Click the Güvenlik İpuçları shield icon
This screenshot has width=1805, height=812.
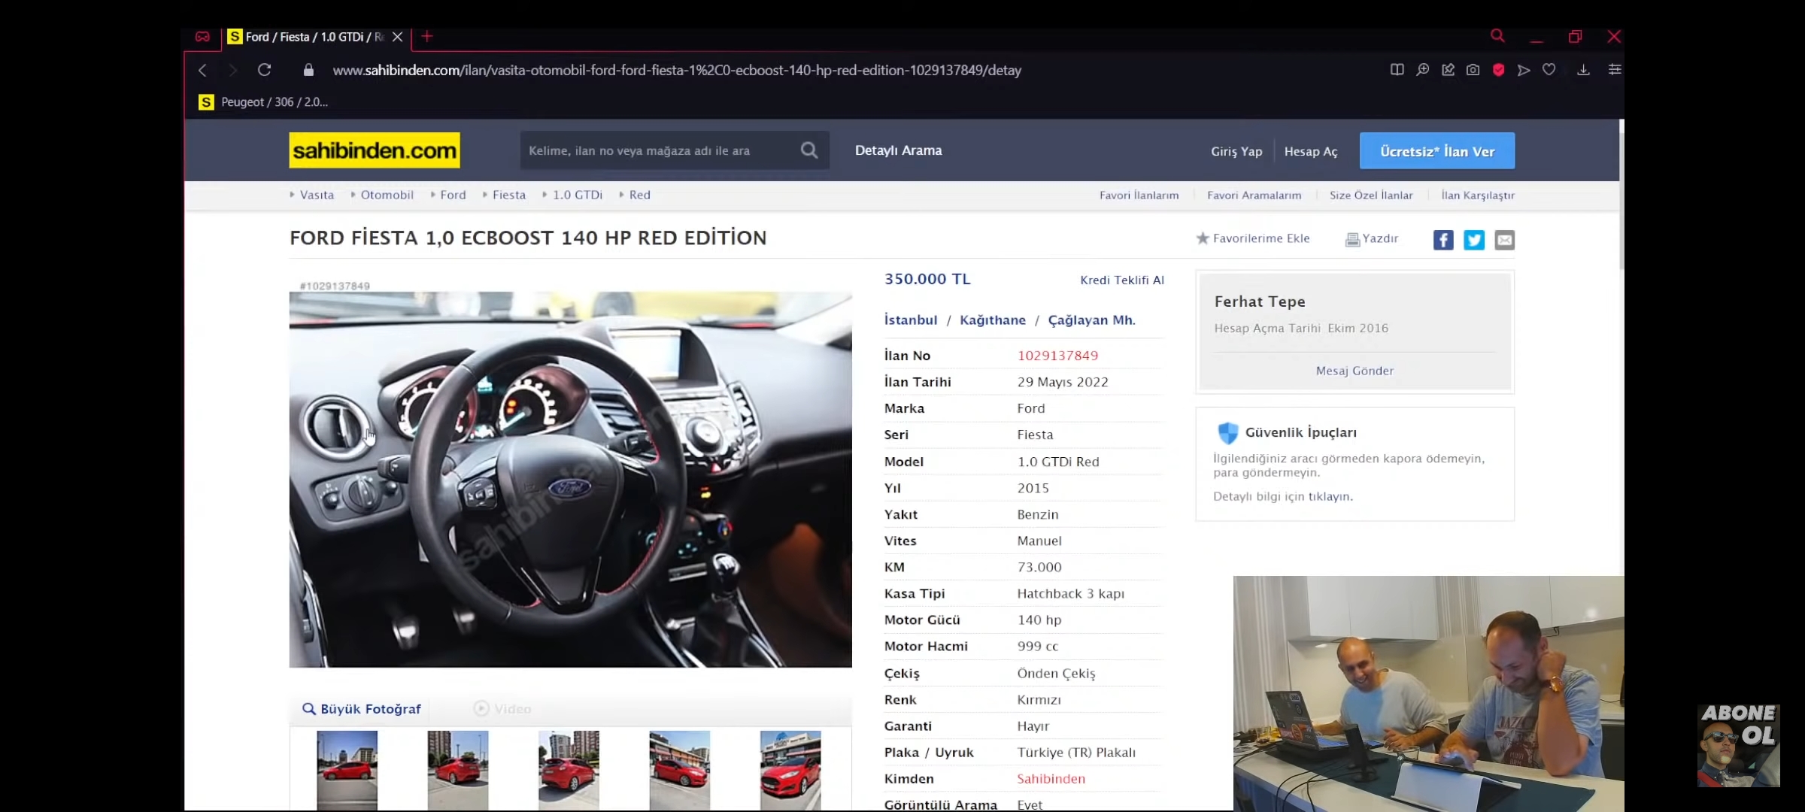point(1227,432)
